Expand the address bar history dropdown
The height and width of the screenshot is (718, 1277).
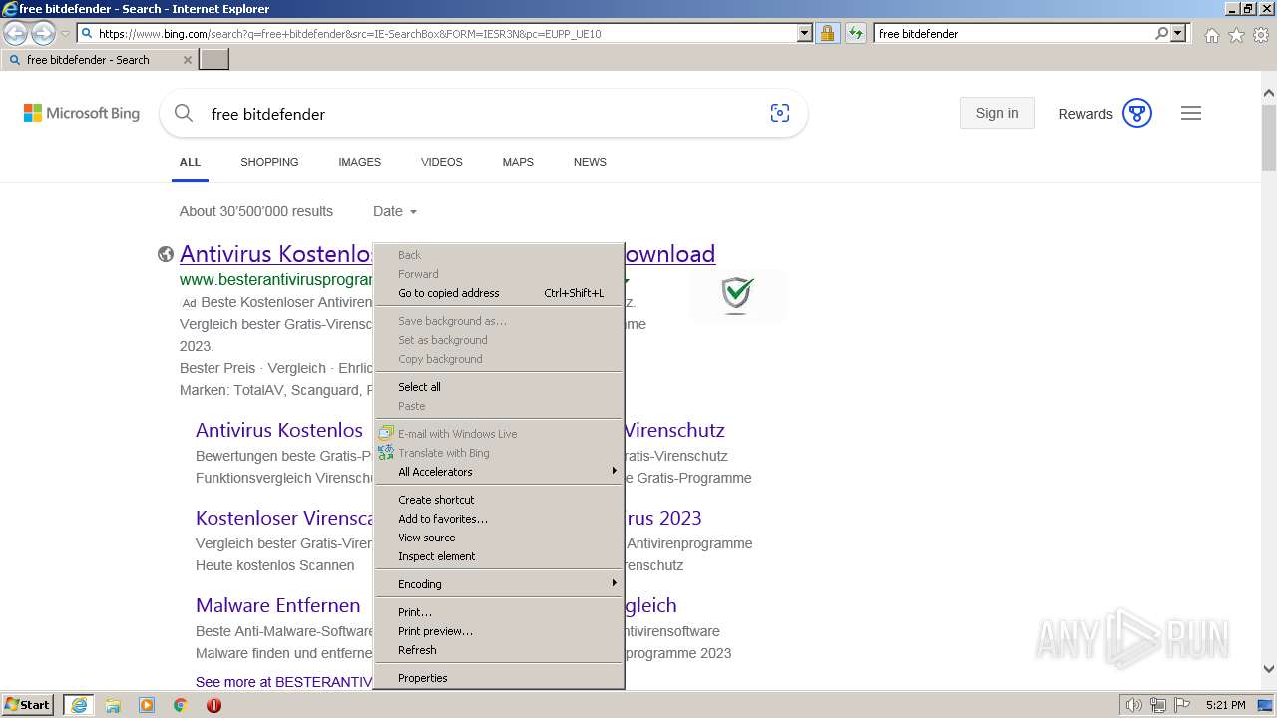[x=805, y=33]
